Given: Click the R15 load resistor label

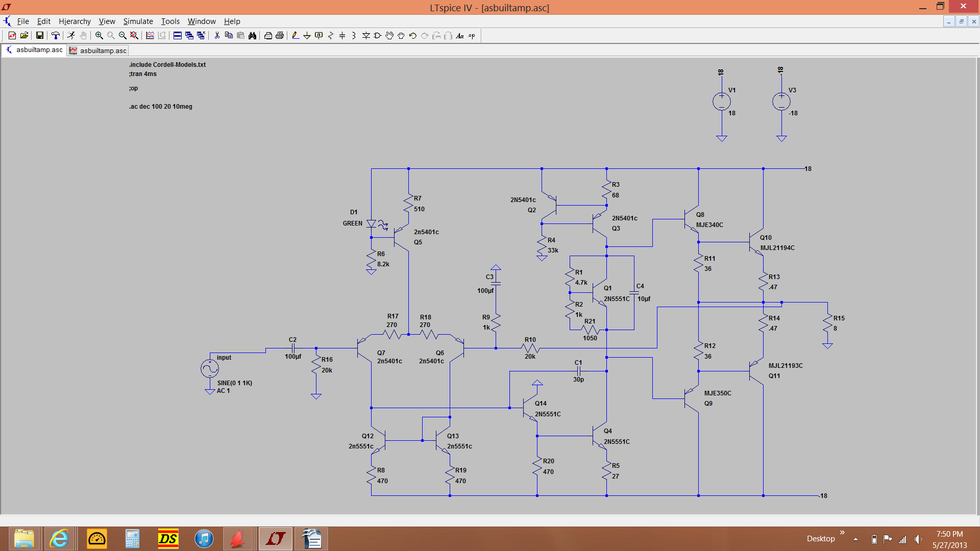Looking at the screenshot, I should pyautogui.click(x=839, y=318).
